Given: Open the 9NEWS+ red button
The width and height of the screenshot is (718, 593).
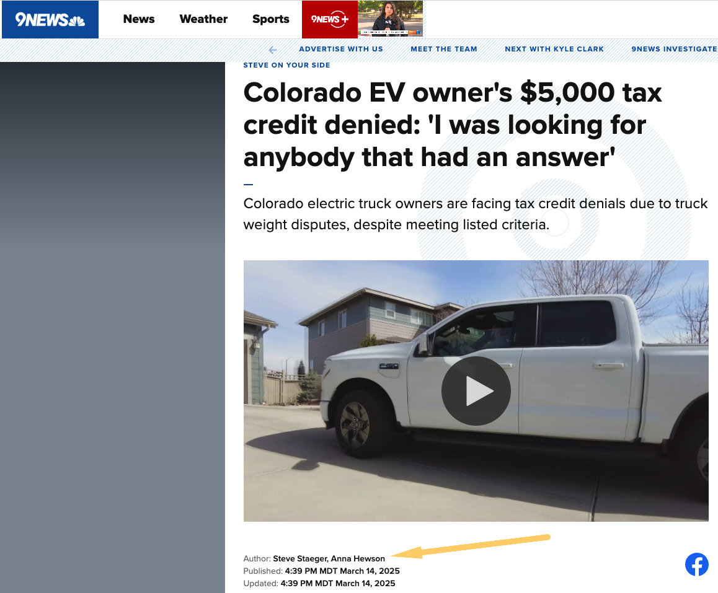Looking at the screenshot, I should 330,19.
